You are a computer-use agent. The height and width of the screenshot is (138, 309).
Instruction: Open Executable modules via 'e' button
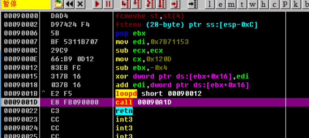tap(221, 4)
